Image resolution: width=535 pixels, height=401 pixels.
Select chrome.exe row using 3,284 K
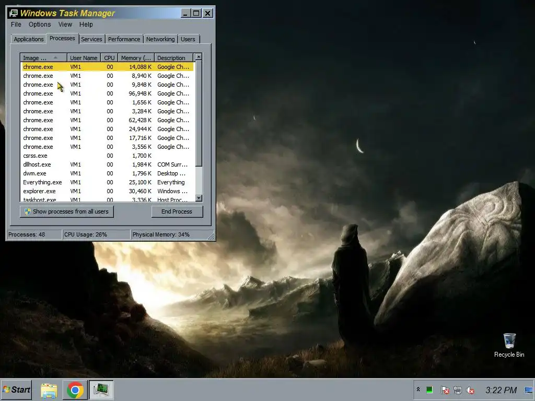click(108, 111)
